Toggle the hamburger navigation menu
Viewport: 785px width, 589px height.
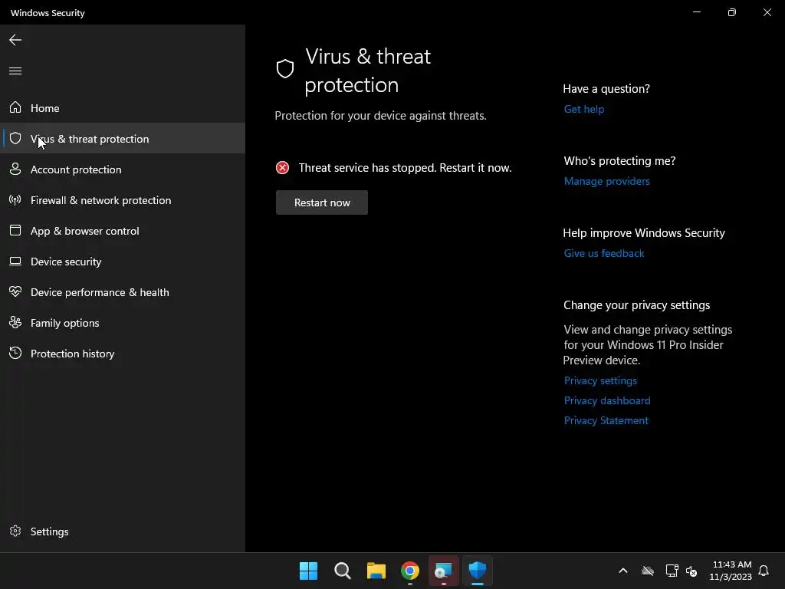point(15,71)
